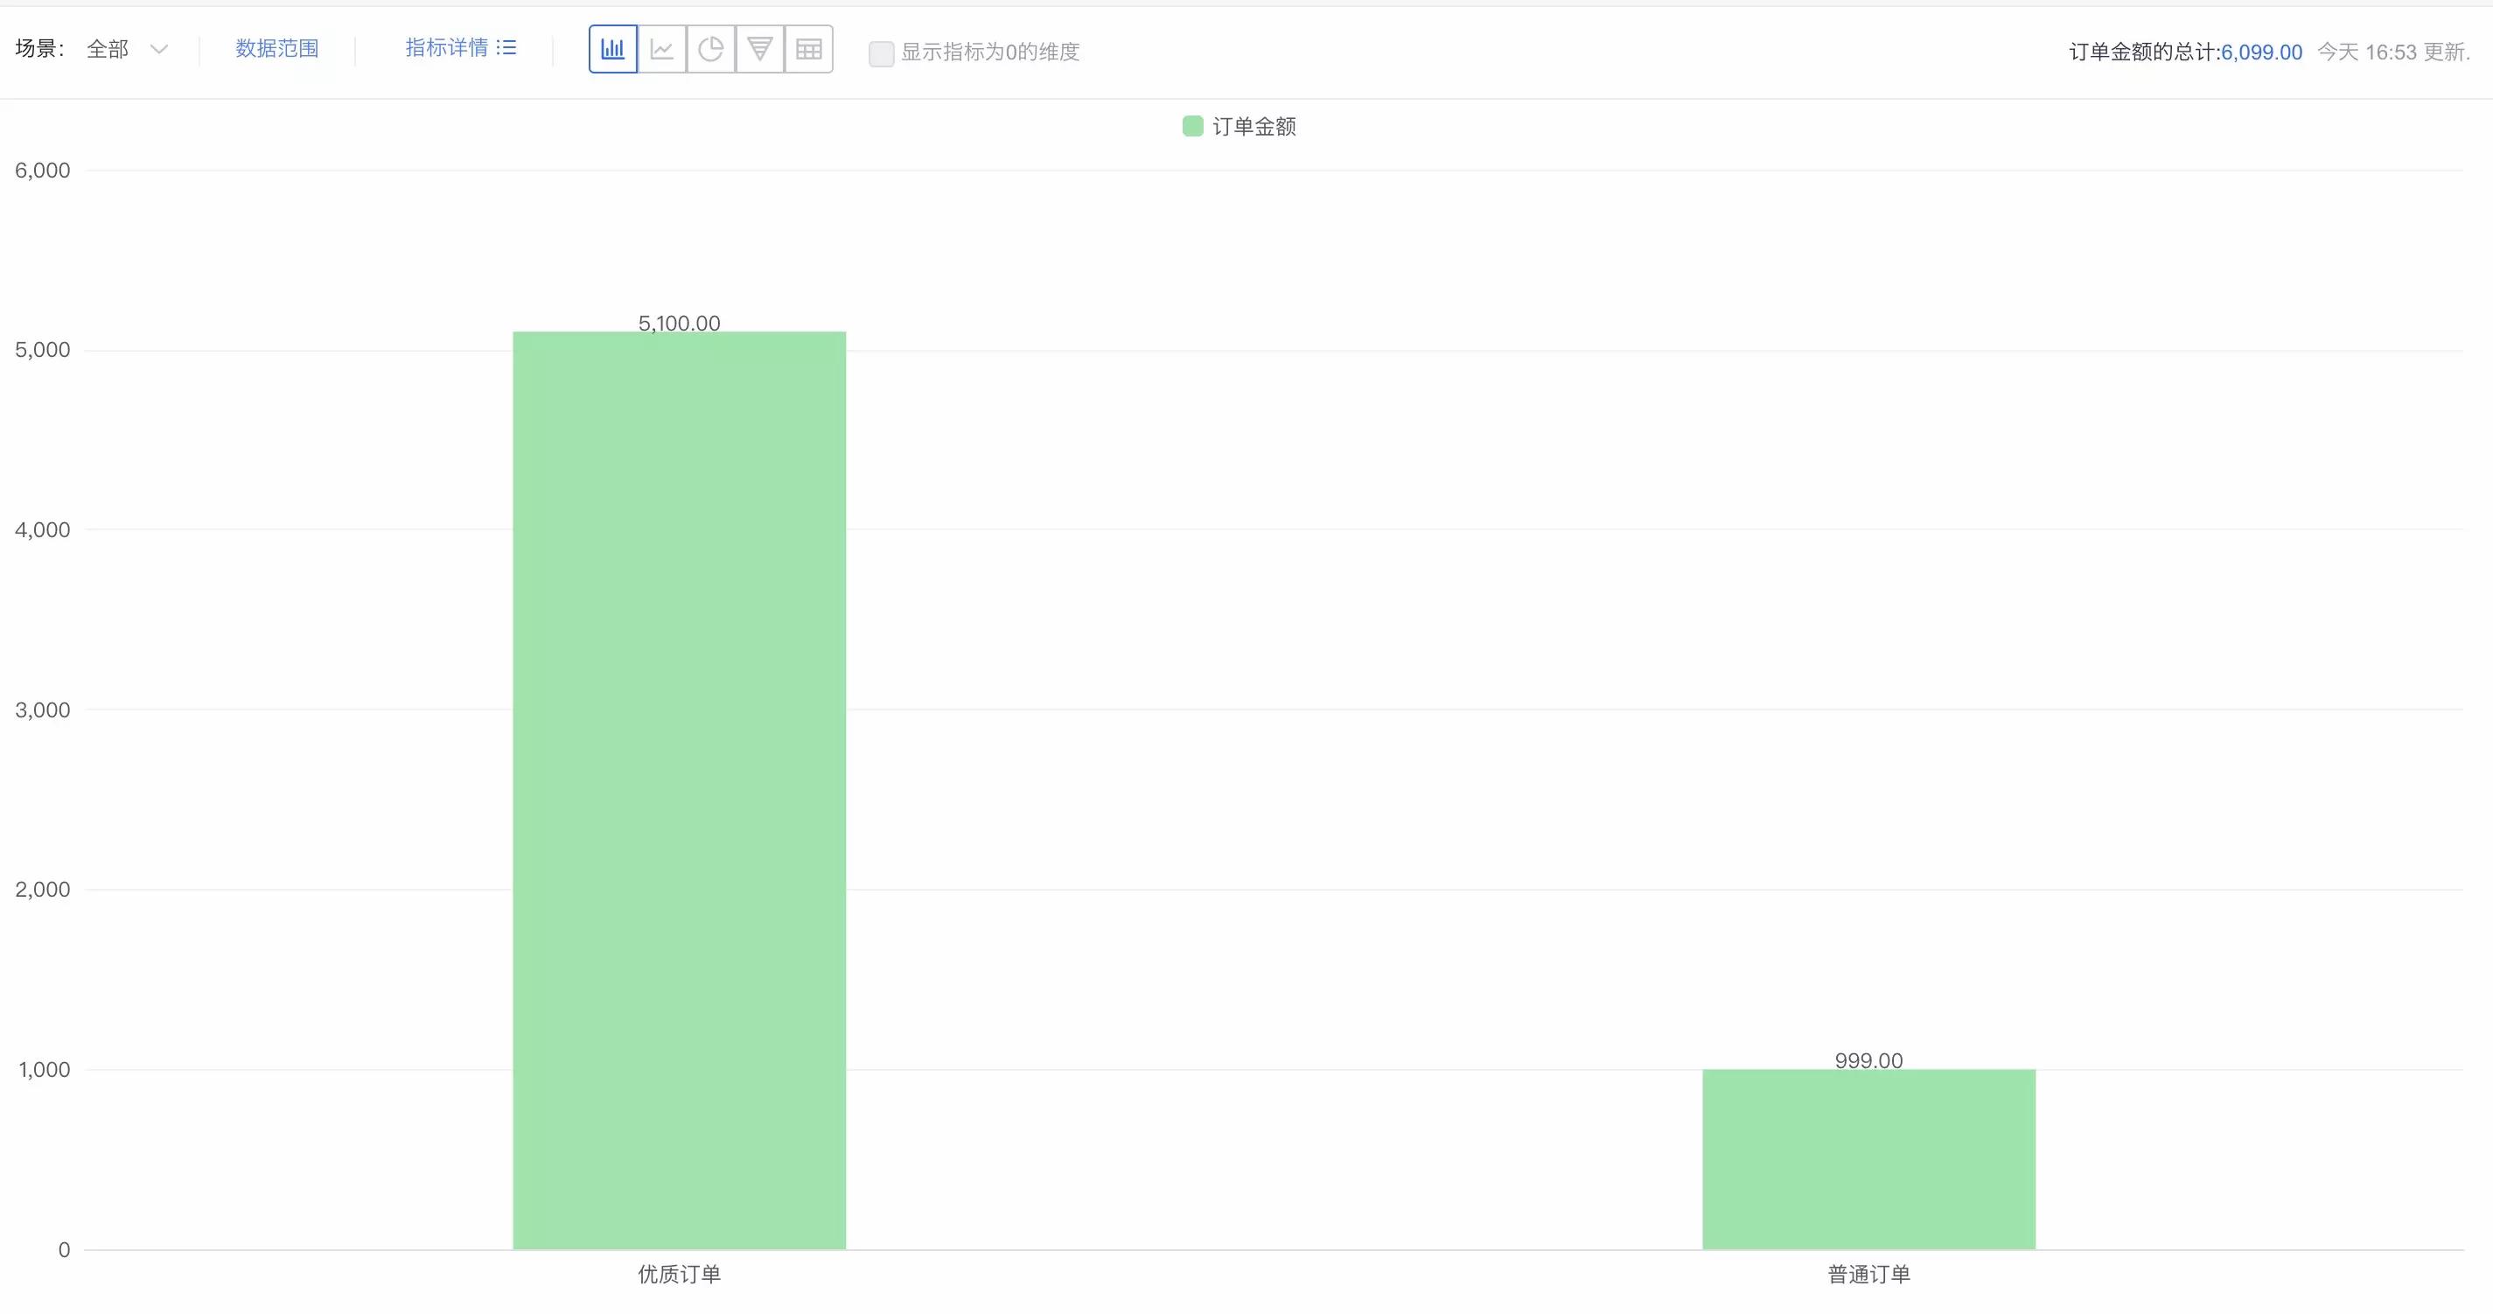Viewport: 2493px width, 1314px height.
Task: Click the 订单金额 legend label
Action: (1254, 127)
